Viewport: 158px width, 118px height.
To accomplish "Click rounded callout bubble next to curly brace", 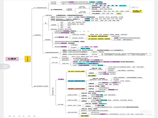I will [x=135, y=7].
